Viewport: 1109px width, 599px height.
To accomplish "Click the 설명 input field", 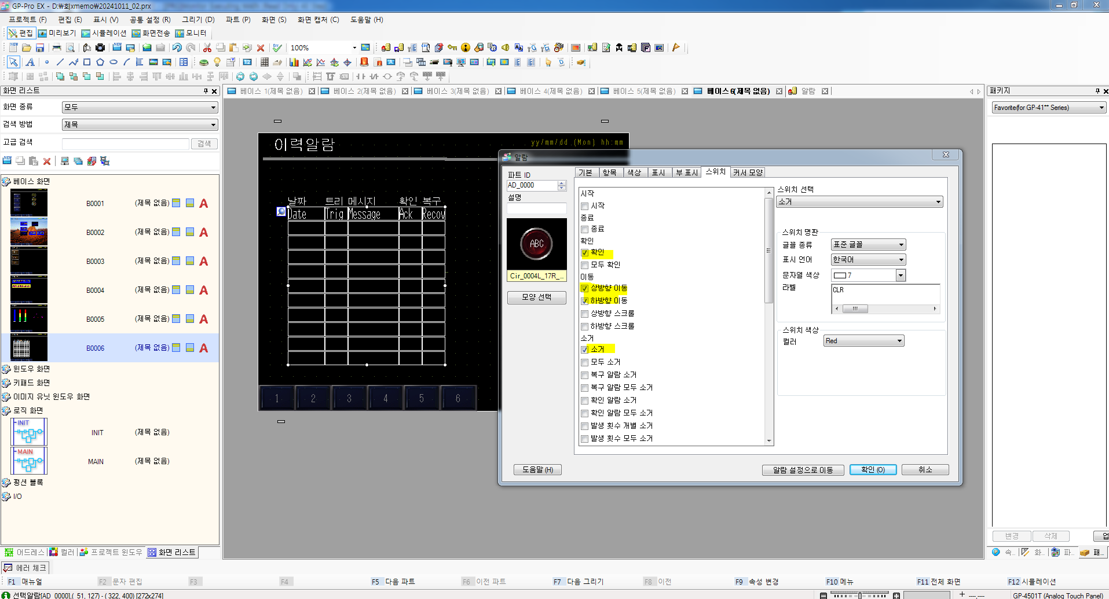I will (536, 208).
